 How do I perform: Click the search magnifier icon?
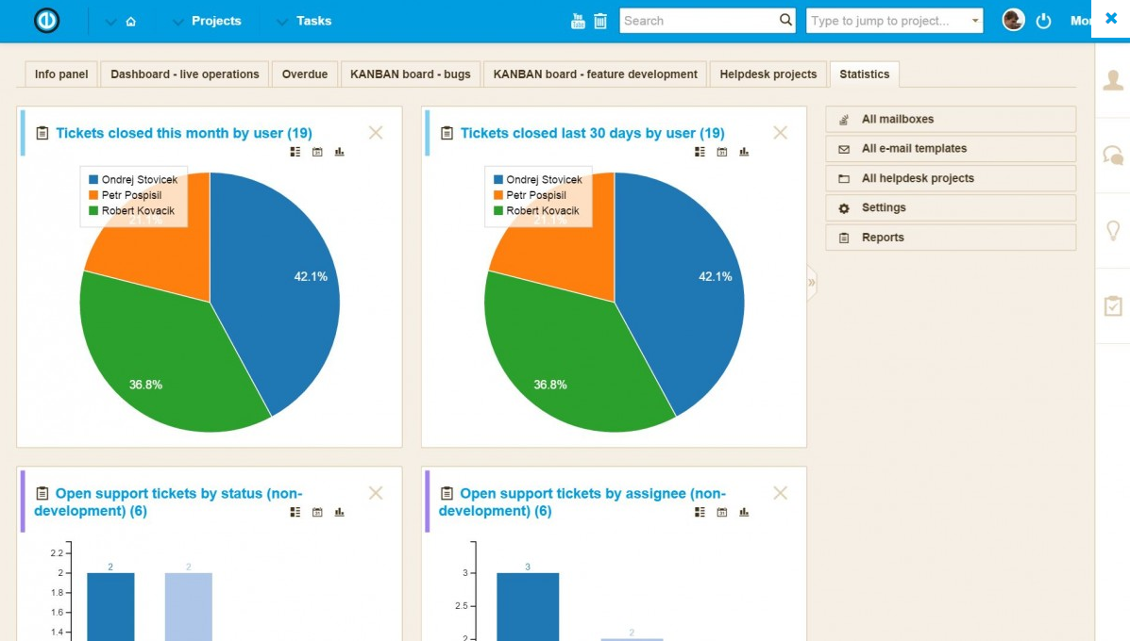(x=785, y=20)
